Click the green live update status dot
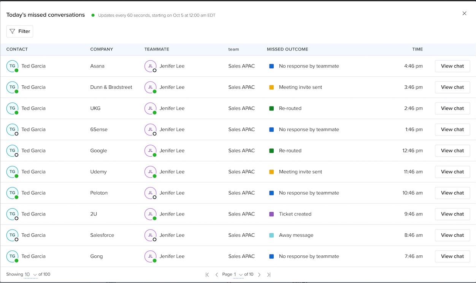Viewport: 476px width, 283px height. [x=93, y=15]
